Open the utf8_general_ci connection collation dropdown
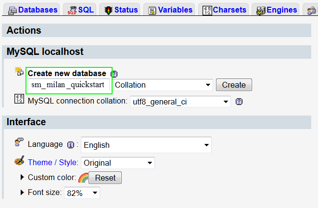The height and width of the screenshot is (208, 318). click(180, 102)
